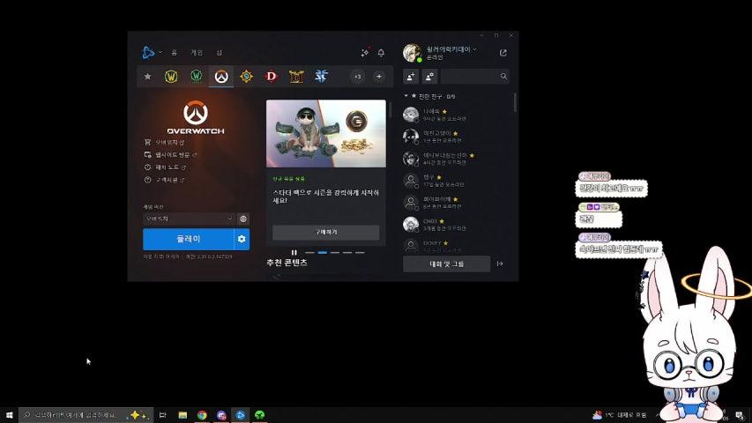Select the green WoW Classic icon
Viewport: 752px width, 423px height.
click(x=196, y=77)
